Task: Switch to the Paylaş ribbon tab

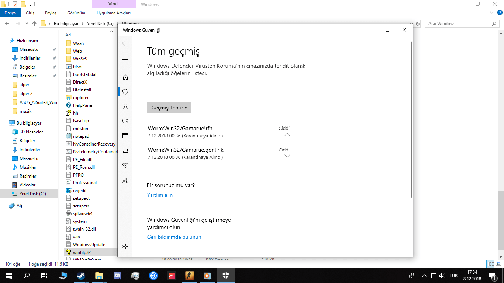Action: pyautogui.click(x=51, y=13)
